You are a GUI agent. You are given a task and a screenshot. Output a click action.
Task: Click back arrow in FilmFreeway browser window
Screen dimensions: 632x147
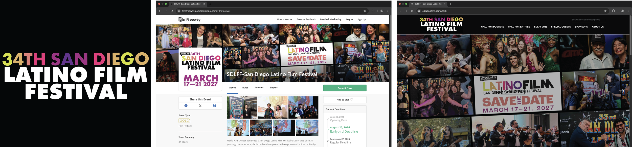point(160,11)
